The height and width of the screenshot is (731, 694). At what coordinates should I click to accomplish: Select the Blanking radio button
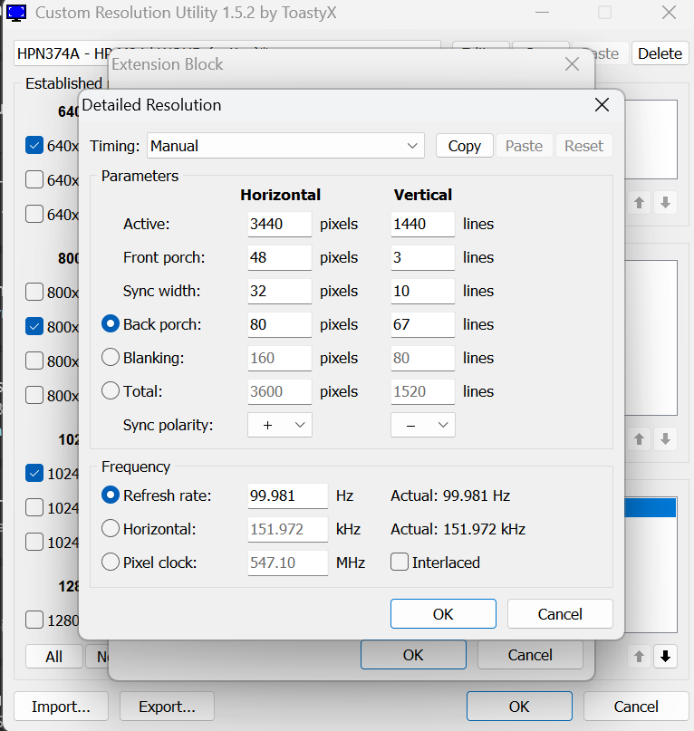point(111,358)
